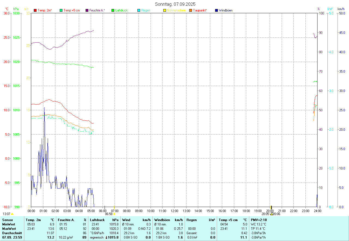Click the 12:00 time label on x-axis
The image size is (349, 241).
[x=163, y=211]
